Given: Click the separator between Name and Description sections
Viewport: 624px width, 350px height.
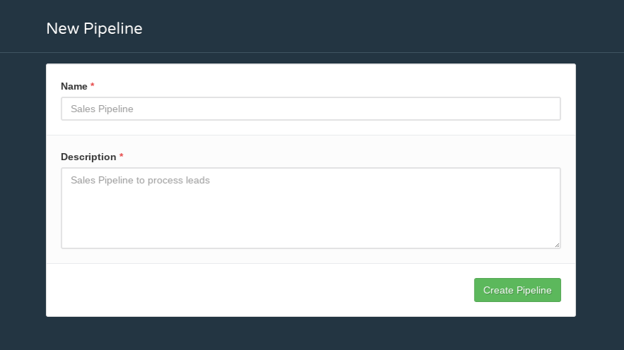Looking at the screenshot, I should 311,135.
